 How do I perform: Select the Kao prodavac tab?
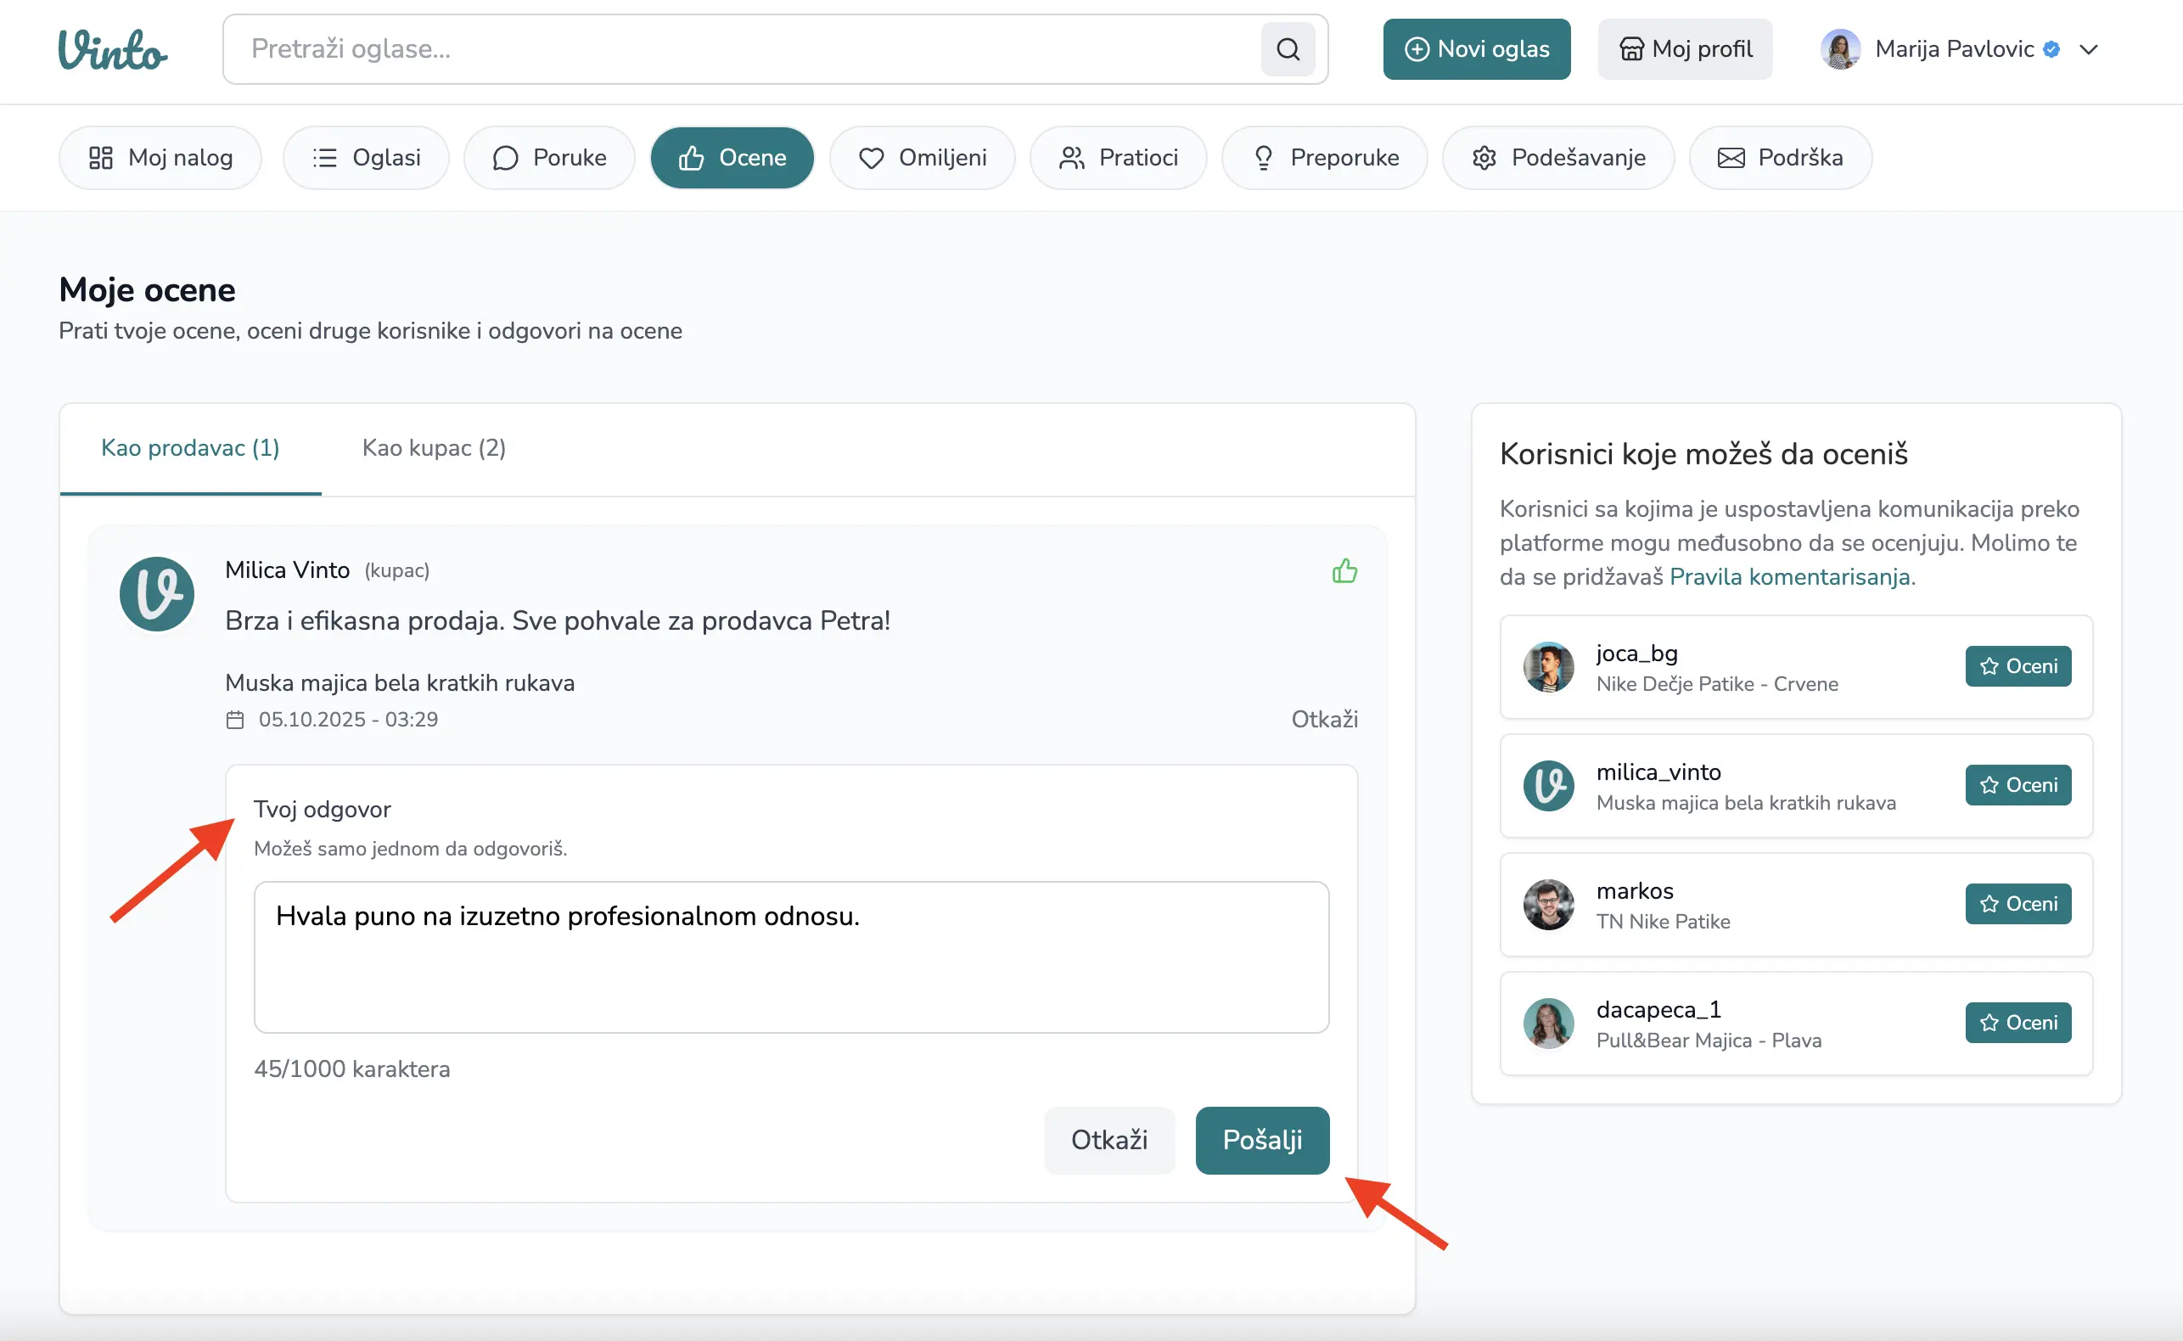point(190,448)
